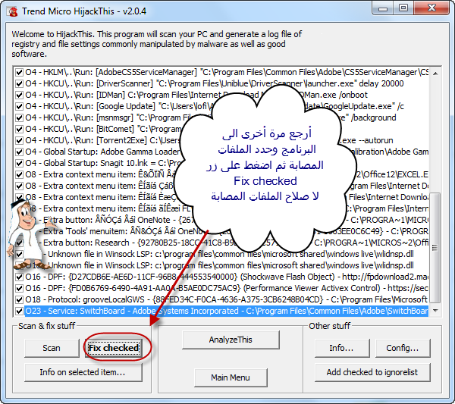Click Add checked to ignorelist
This screenshot has height=404, width=455.
(372, 372)
